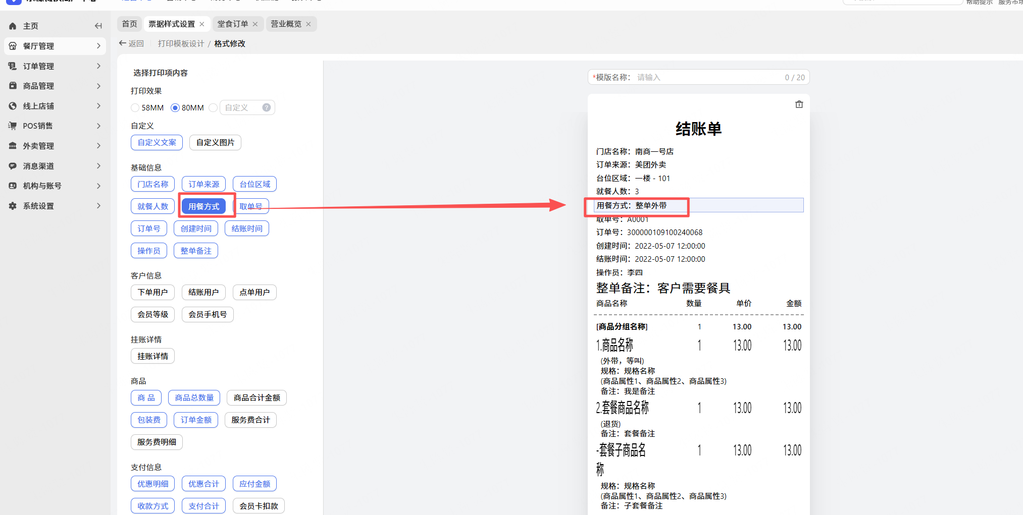1023x515 pixels.
Task: Toggle the 商品总数量 print item
Action: click(194, 398)
